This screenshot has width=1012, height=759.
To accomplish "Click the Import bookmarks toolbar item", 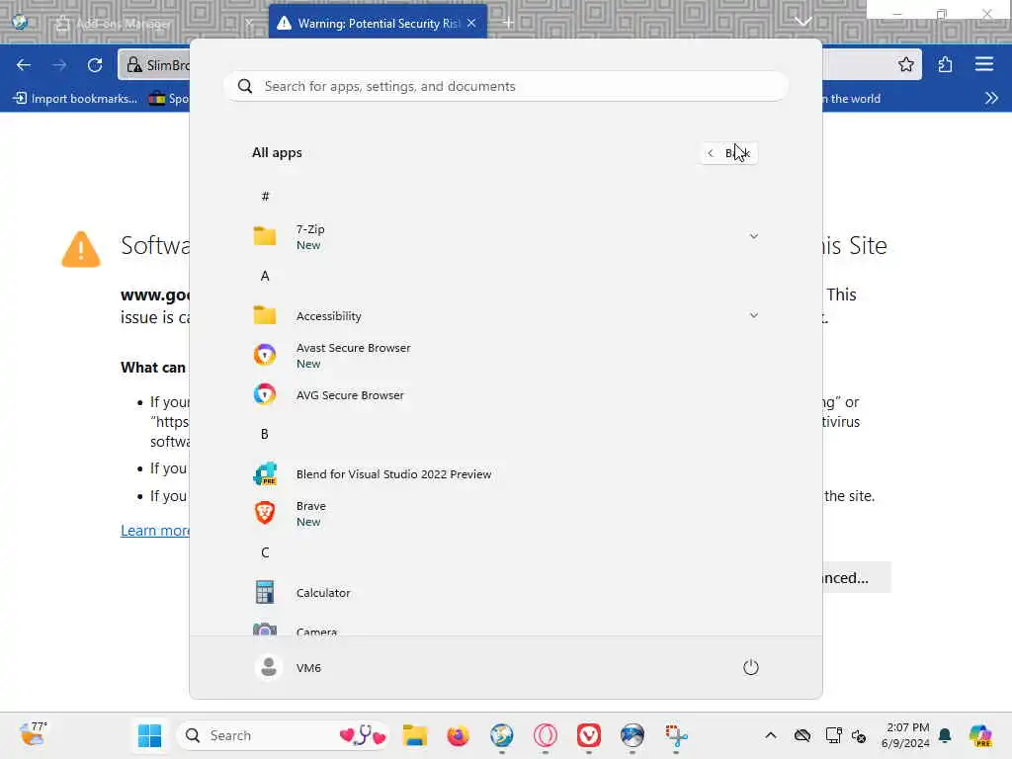I will tap(76, 98).
